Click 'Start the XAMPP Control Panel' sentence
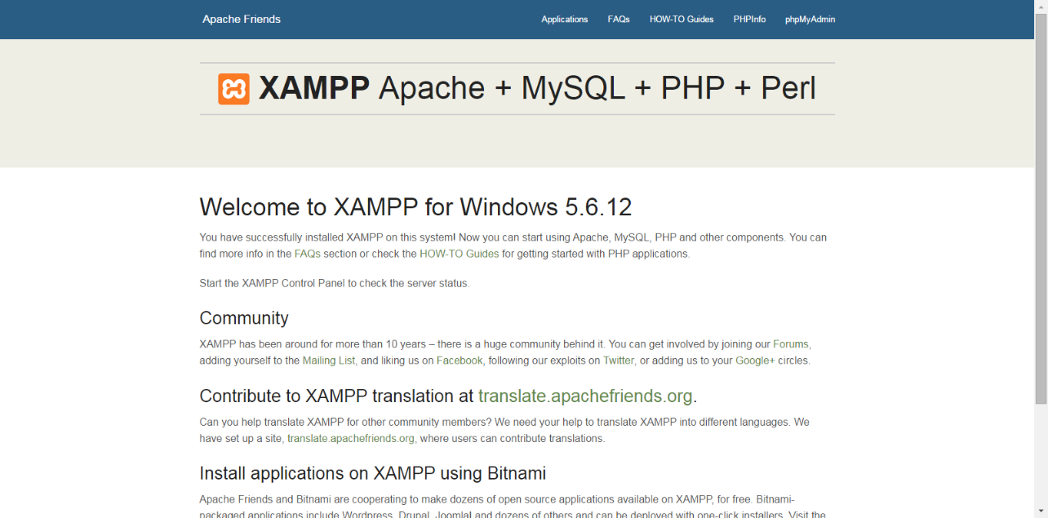The height and width of the screenshot is (518, 1048). tap(335, 284)
